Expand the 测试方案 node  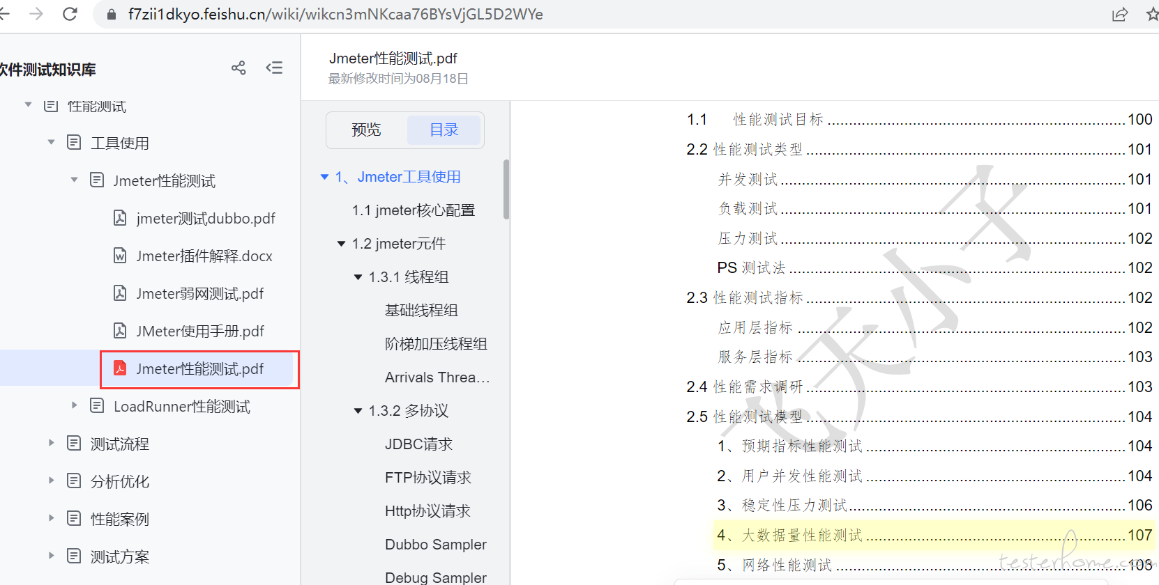(51, 556)
